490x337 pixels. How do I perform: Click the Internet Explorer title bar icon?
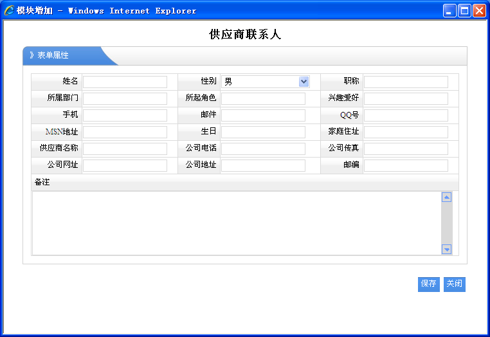[x=9, y=11]
